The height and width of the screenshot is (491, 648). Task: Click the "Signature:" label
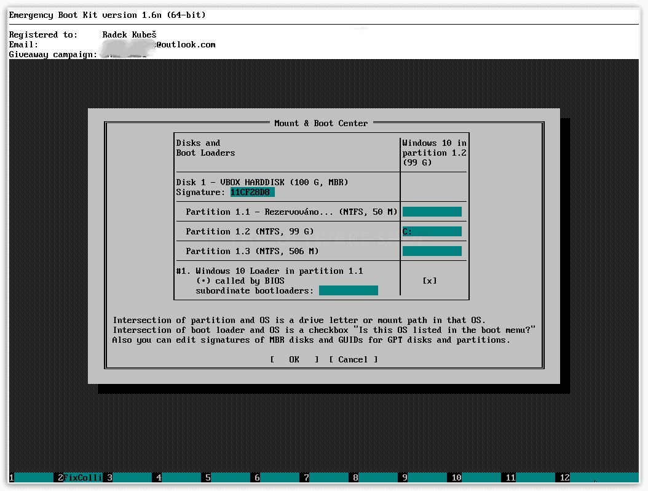click(x=200, y=193)
